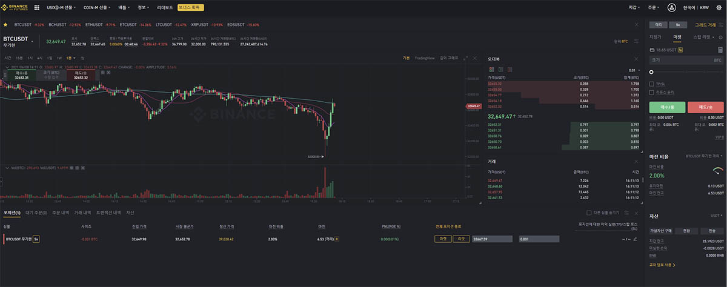Open the wallet dropdown
The image size is (727, 287).
coord(634,8)
